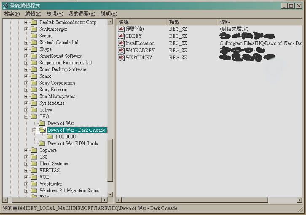Click the WXPCDKEY string value icon
Screen dimensions: 306x215
coord(121,58)
